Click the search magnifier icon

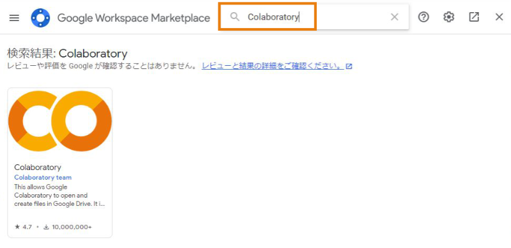click(234, 17)
